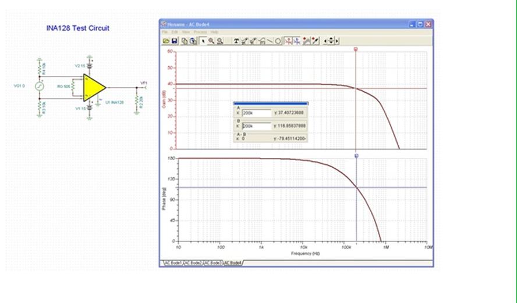Switch to the AC Bode4 tab

pyautogui.click(x=233, y=263)
